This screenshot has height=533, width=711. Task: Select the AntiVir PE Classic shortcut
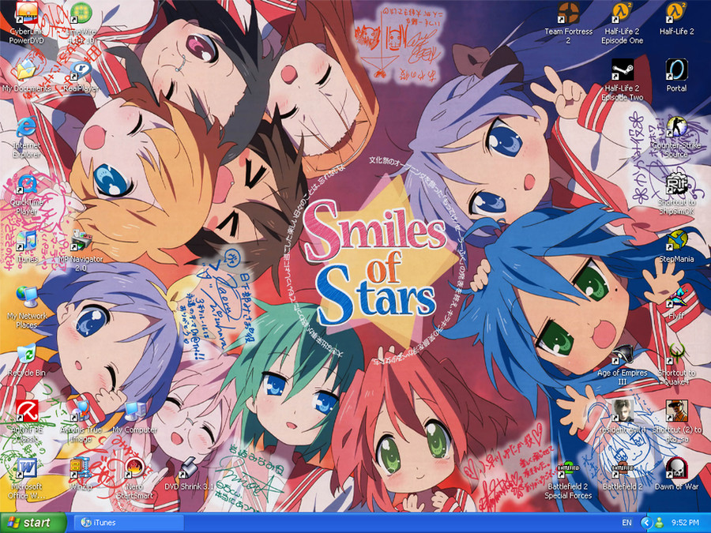[26, 411]
